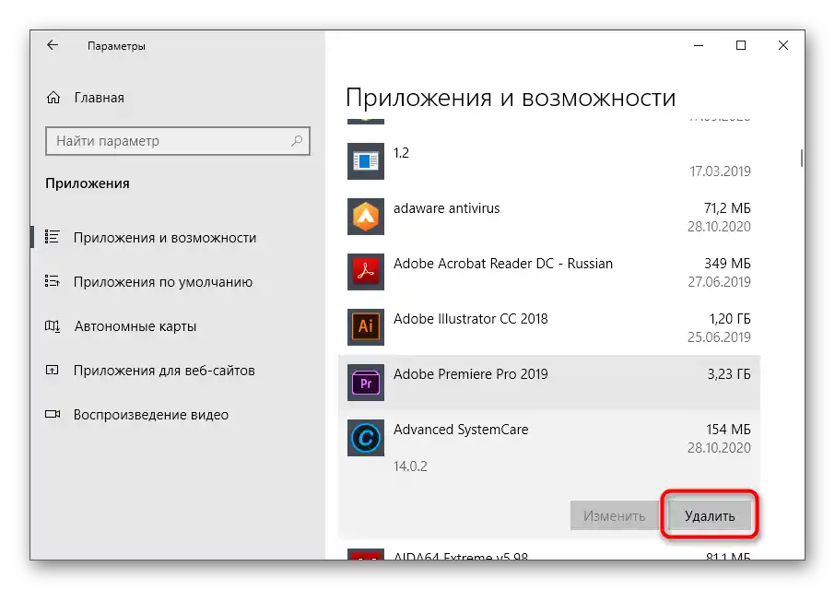Select Adobe Premiere Pro 2019 name
Viewport: 835px width, 590px height.
471,374
